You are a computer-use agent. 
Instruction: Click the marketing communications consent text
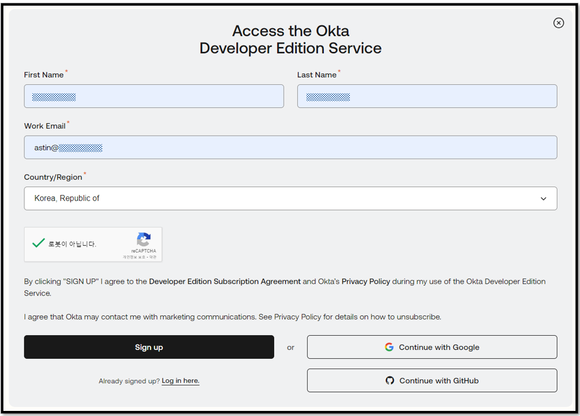[x=232, y=317]
